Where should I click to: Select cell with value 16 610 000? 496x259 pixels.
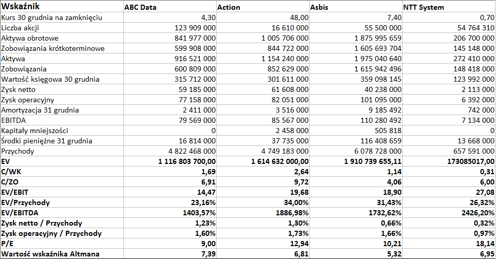tap(263, 28)
